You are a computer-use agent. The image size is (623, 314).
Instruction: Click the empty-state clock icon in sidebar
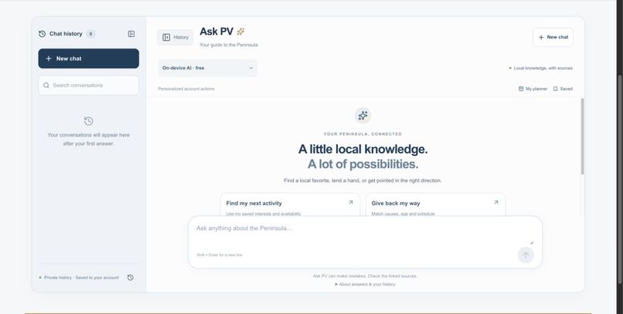89,121
